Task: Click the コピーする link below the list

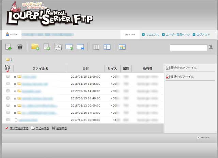Action: click(x=42, y=128)
